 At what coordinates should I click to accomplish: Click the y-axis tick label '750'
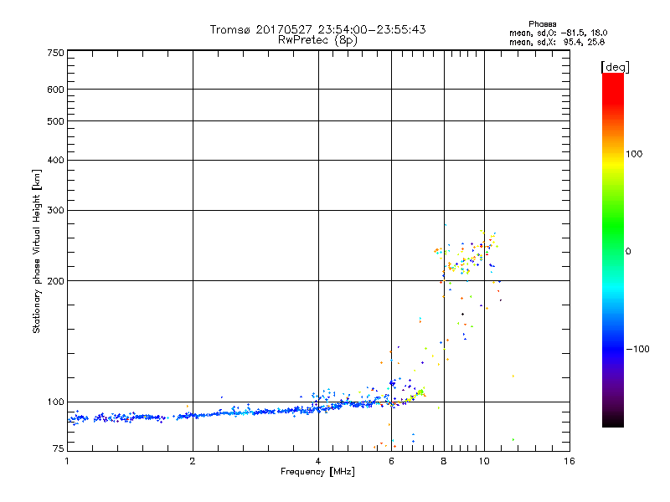tap(56, 53)
